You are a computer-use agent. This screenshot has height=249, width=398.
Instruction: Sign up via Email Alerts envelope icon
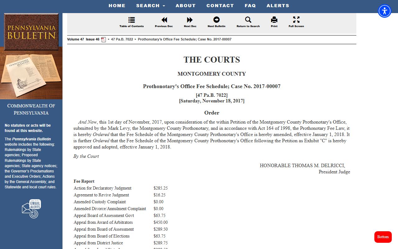(x=31, y=209)
